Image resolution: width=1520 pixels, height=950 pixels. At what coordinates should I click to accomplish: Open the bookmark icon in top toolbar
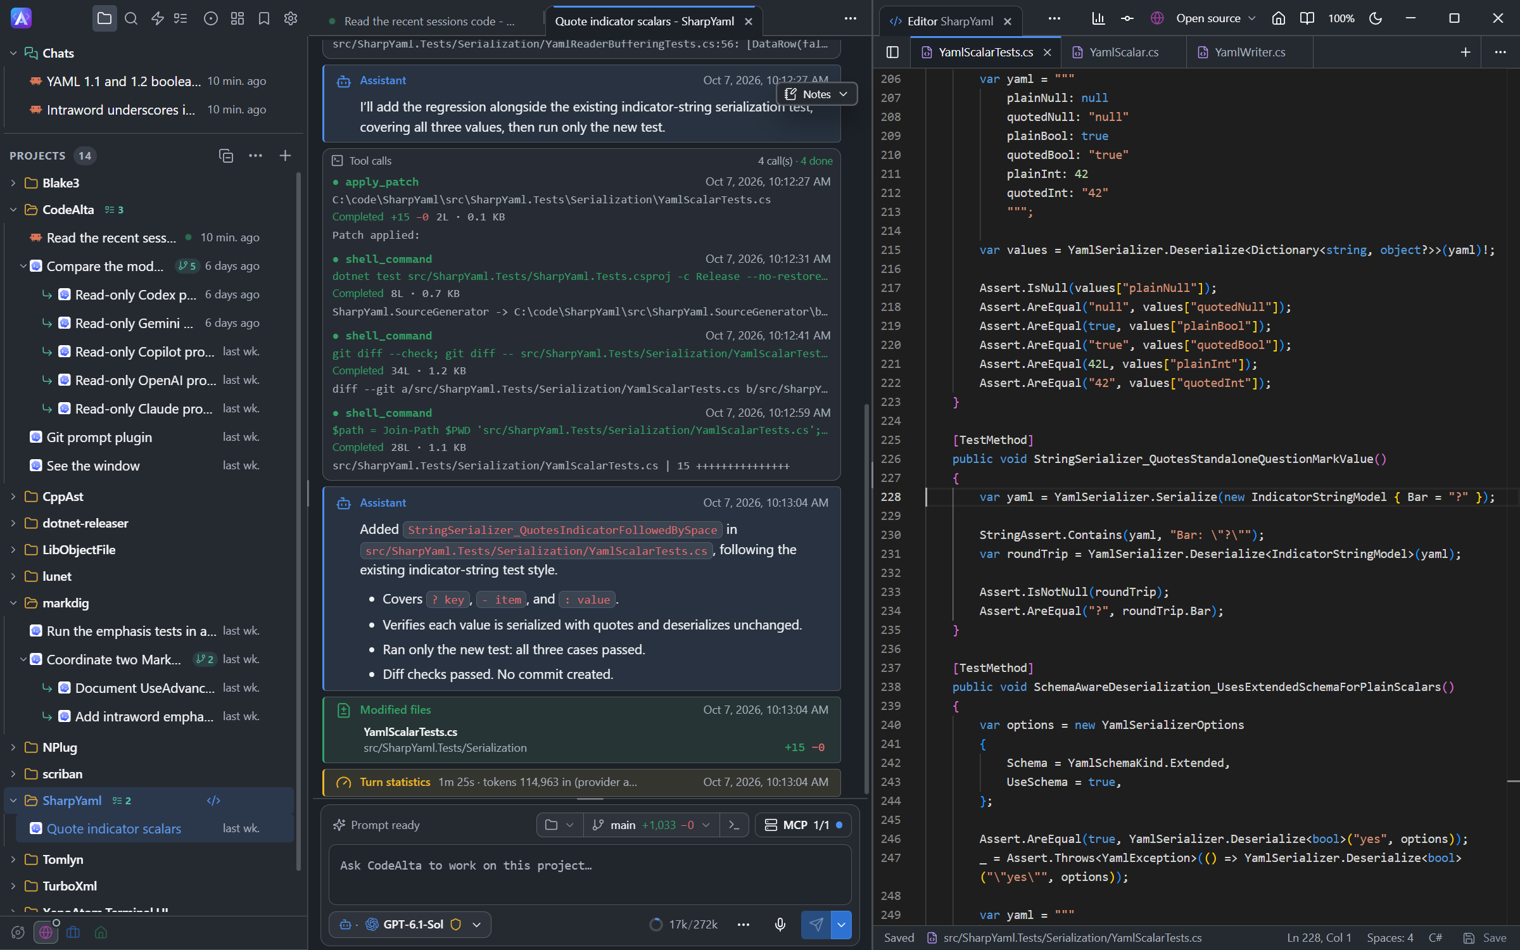point(264,19)
